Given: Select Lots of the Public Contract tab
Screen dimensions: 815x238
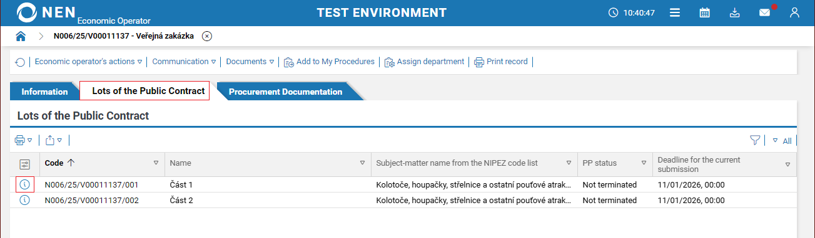Looking at the screenshot, I should click(x=148, y=91).
